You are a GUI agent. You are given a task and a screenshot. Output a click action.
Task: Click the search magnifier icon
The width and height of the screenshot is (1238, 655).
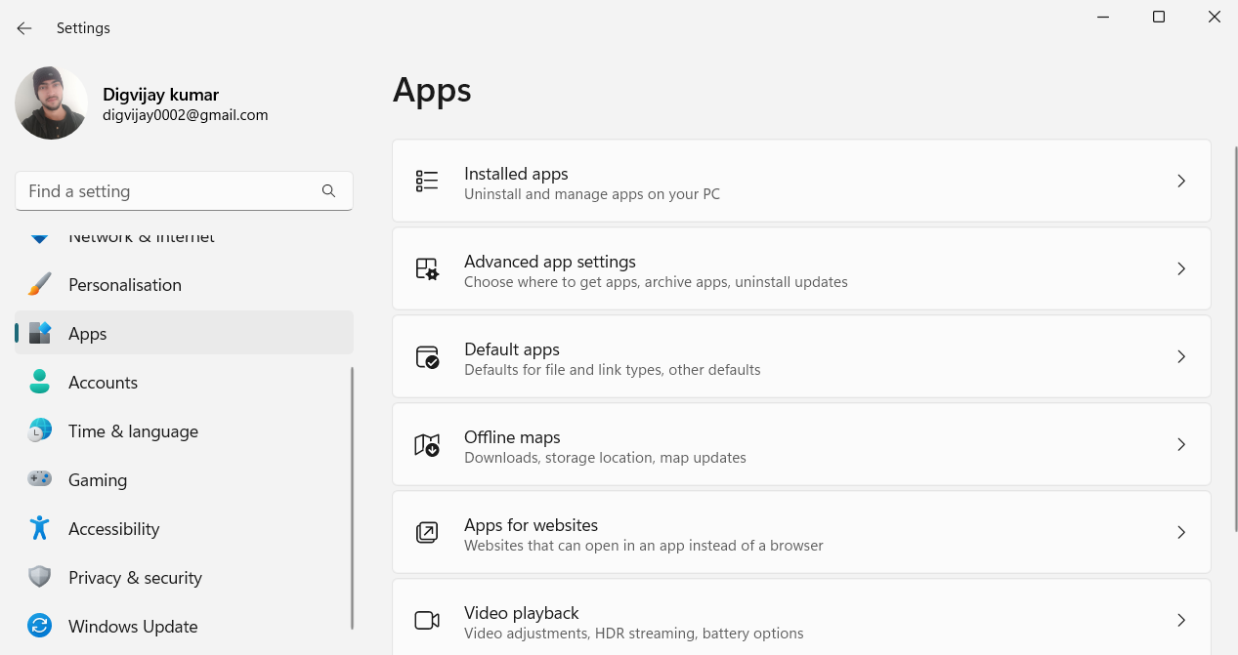[x=328, y=190]
